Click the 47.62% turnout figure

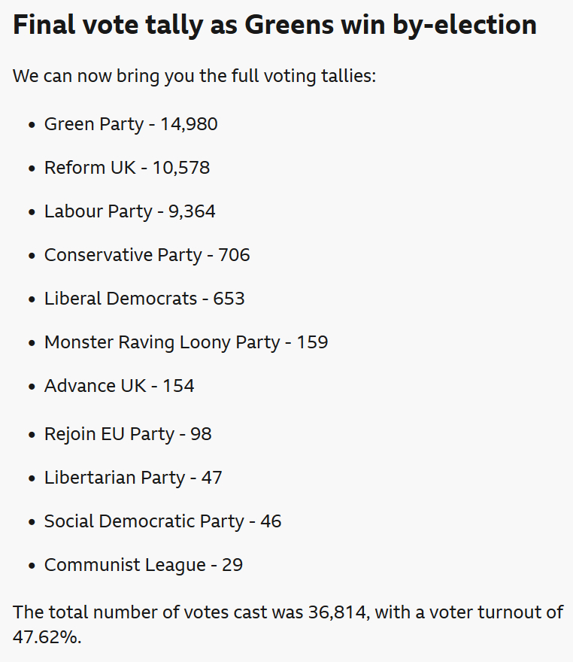pos(45,638)
